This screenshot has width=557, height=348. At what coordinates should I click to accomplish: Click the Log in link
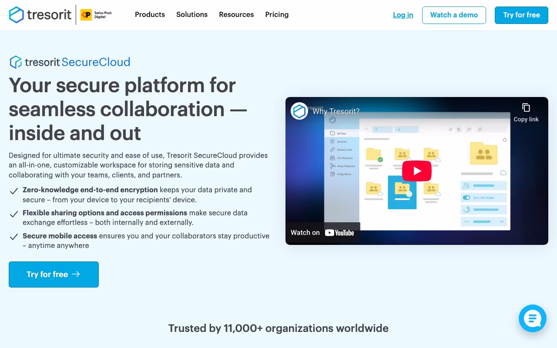[403, 15]
